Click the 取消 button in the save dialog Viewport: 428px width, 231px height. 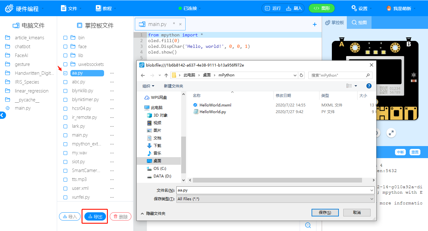pos(357,213)
